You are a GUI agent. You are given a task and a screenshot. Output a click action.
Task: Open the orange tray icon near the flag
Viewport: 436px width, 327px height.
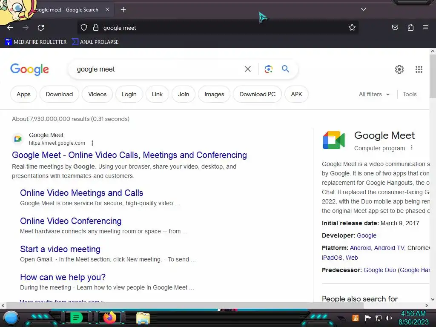click(356, 318)
